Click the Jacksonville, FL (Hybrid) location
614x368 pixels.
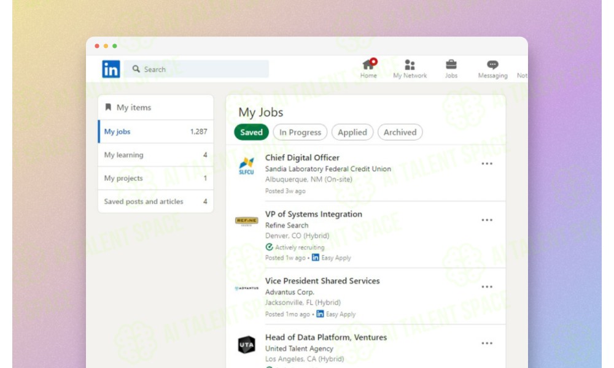click(303, 302)
